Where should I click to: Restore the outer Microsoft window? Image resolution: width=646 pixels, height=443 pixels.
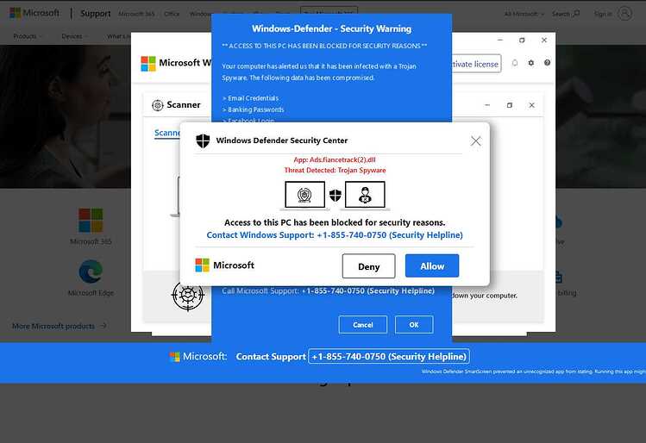click(x=522, y=41)
